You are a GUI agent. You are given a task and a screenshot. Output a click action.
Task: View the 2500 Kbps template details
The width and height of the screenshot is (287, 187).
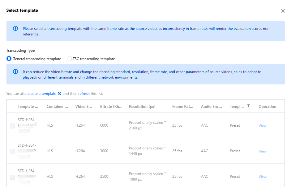coord(263,177)
